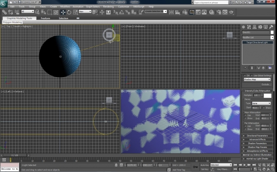Viewport: 277px width, 172px height.
Task: Switch to the Hierarchy command panel tab
Action: click(254, 27)
